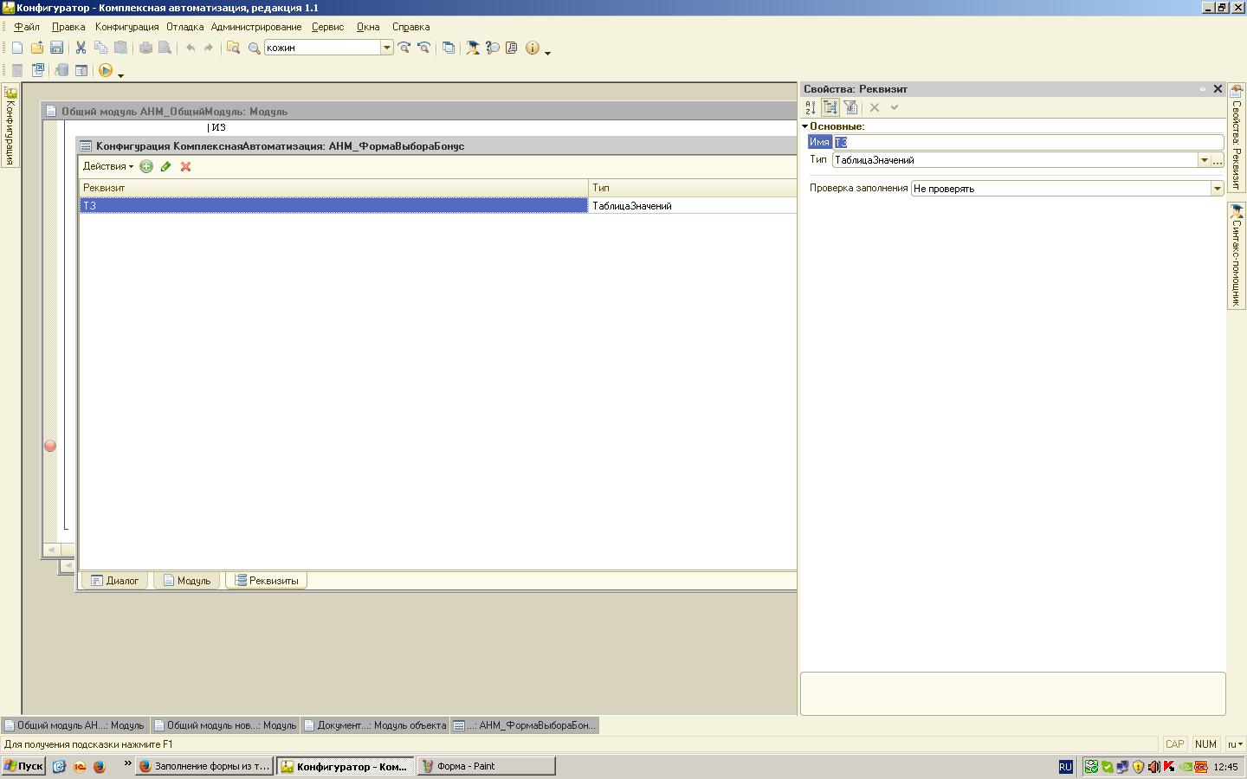This screenshot has width=1247, height=779.
Task: Click the scissors cut icon
Action: pyautogui.click(x=81, y=48)
